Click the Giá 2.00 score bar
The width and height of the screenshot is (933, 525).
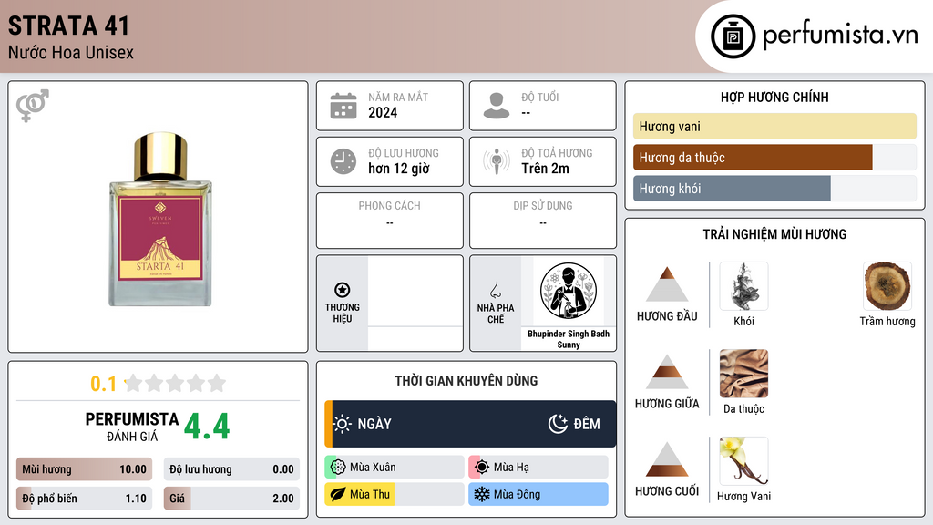[231, 499]
